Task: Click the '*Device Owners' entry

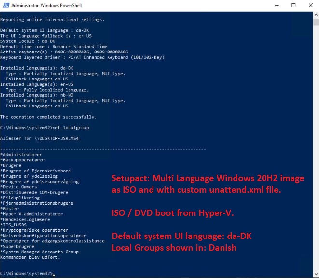Action: click(x=19, y=187)
